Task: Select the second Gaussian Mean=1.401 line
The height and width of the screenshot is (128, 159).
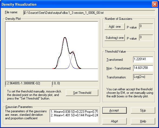Action: pyautogui.click(x=74, y=115)
